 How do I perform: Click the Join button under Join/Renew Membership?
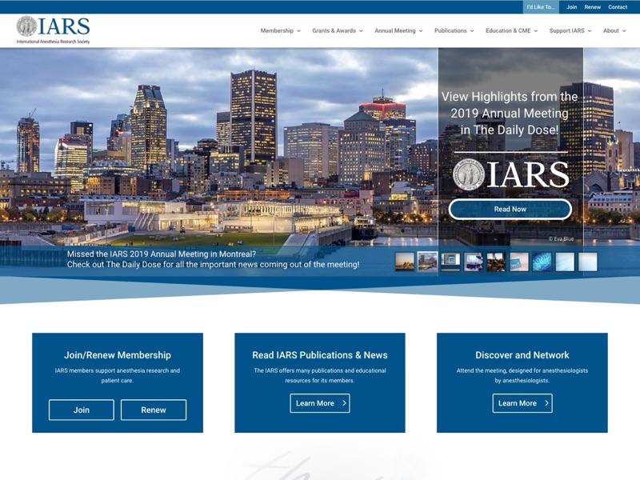80,410
